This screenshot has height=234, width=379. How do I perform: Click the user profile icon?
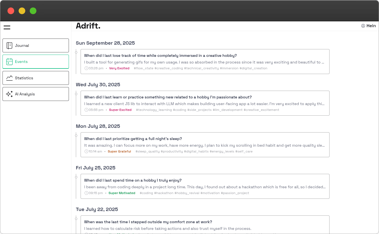coord(363,26)
